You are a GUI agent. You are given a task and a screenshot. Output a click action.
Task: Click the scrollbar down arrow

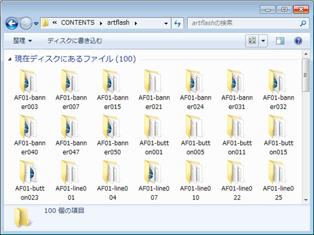(306, 200)
